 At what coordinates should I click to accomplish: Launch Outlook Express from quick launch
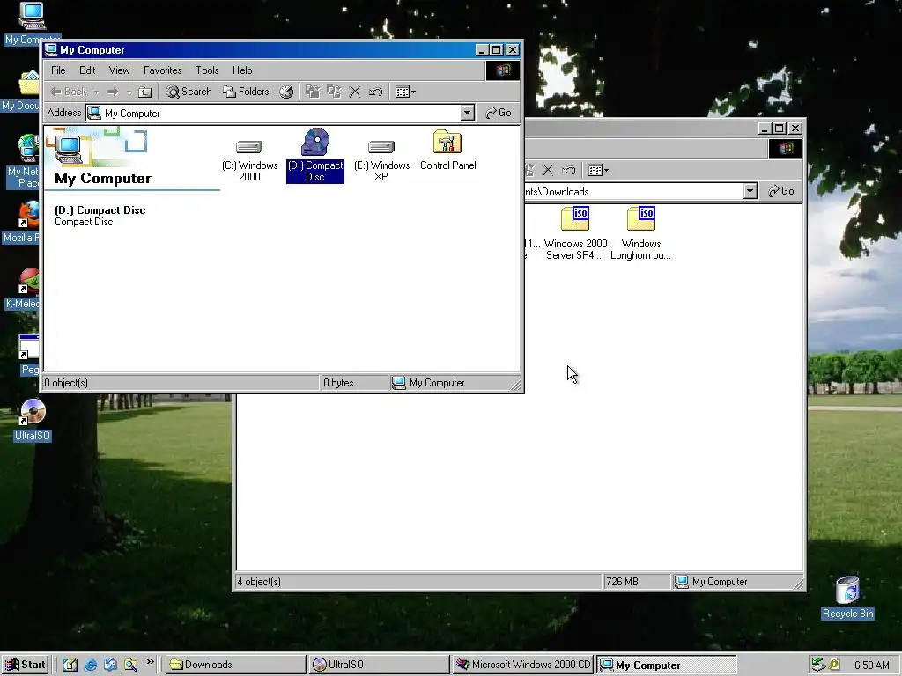(110, 665)
